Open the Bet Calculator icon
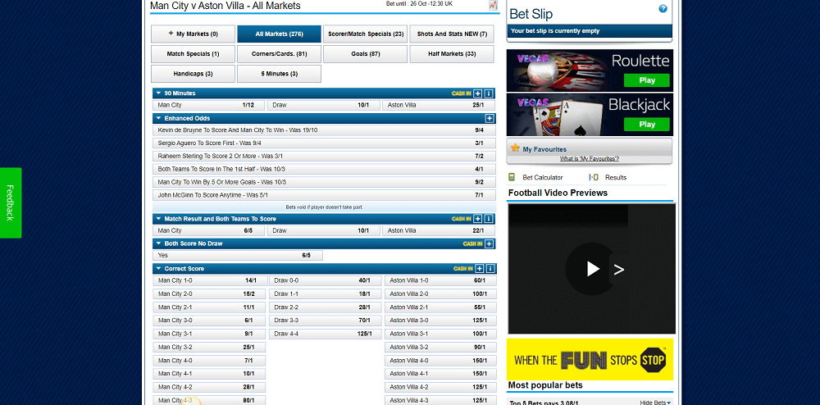The image size is (820, 405). coord(512,177)
